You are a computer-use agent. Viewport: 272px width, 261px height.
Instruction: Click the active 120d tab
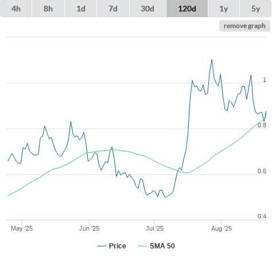[187, 9]
